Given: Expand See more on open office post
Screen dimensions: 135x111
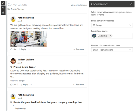Looking at the screenshot, I should [79, 49].
